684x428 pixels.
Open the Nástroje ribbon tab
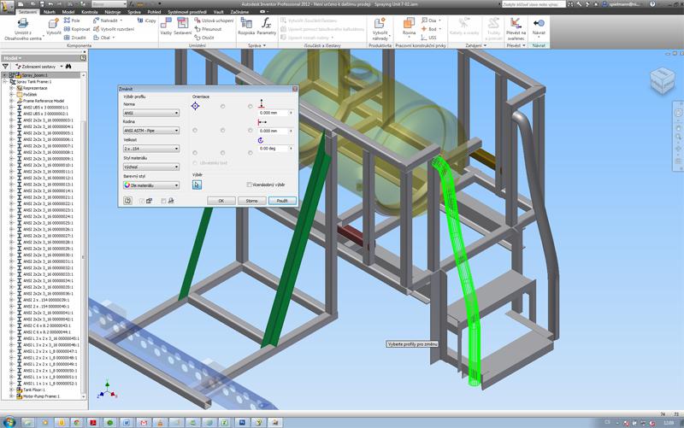tap(112, 12)
